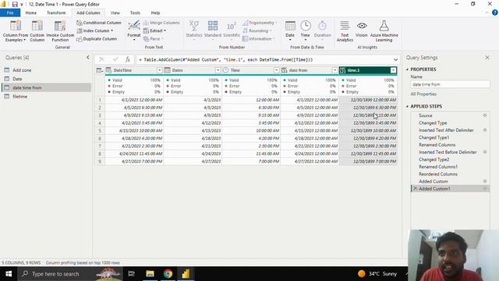
Task: Open Azure Machine Learning
Action: [x=384, y=31]
